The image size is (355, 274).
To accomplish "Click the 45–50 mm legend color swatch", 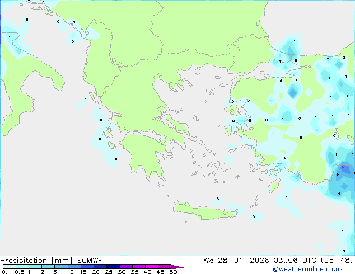I will [x=165, y=267].
